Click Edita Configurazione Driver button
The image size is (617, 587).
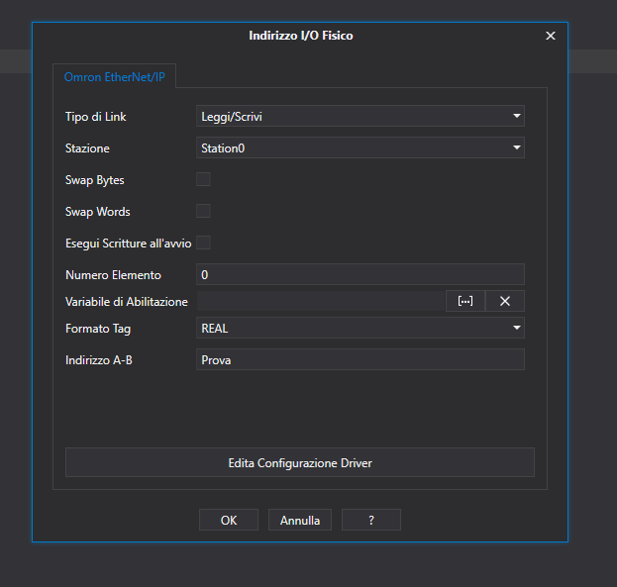point(300,462)
